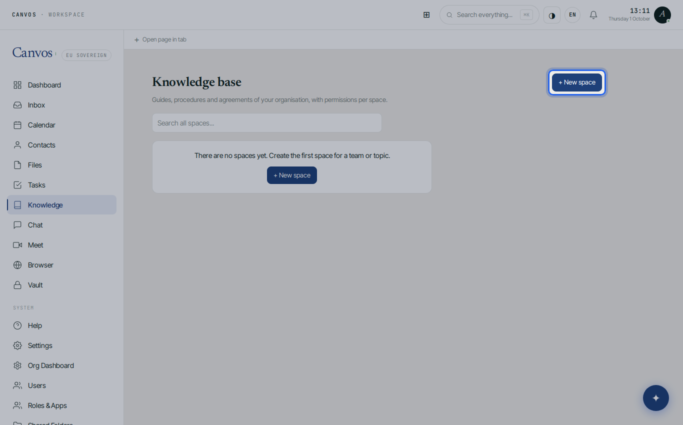Image resolution: width=683 pixels, height=425 pixels.
Task: Click the top-right + New space button
Action: coord(577,82)
